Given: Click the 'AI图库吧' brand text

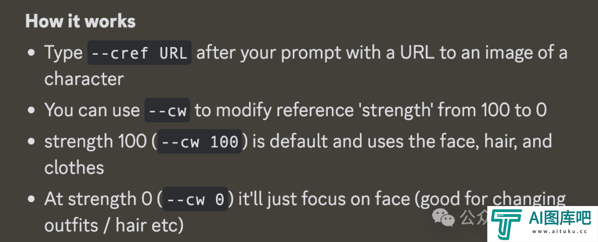Looking at the screenshot, I should (560, 218).
